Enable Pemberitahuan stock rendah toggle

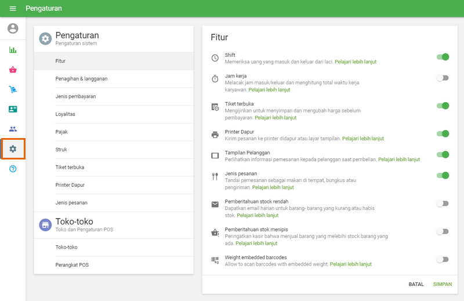[443, 204]
